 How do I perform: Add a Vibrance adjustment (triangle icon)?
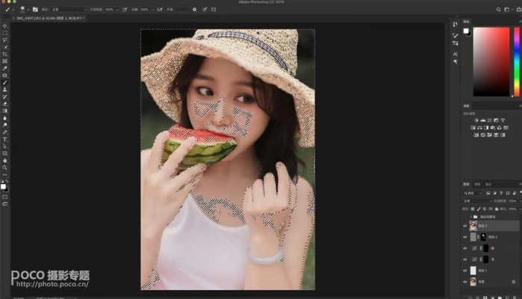(x=503, y=120)
